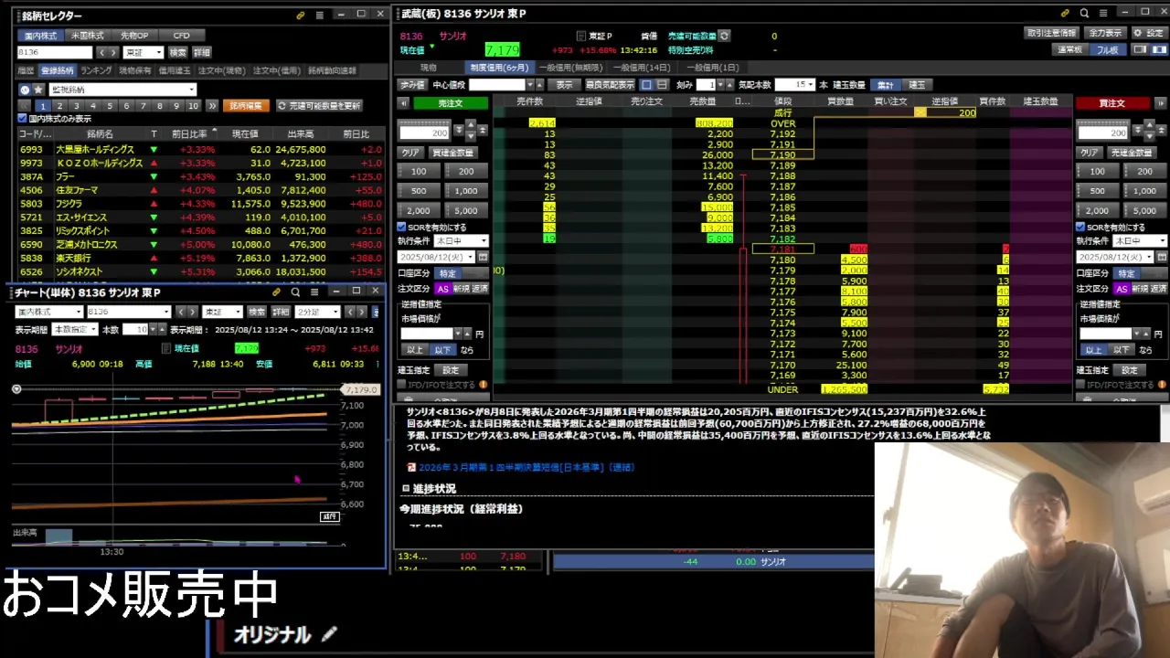The width and height of the screenshot is (1170, 658).
Task: Click red 買注文 button
Action: click(1112, 103)
